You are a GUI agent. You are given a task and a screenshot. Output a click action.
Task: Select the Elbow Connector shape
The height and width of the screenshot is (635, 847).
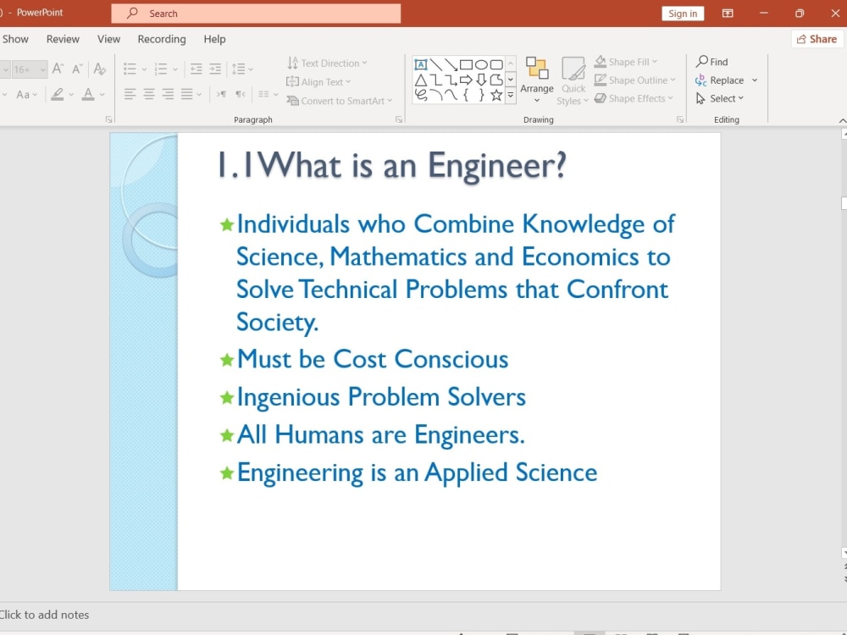click(436, 80)
